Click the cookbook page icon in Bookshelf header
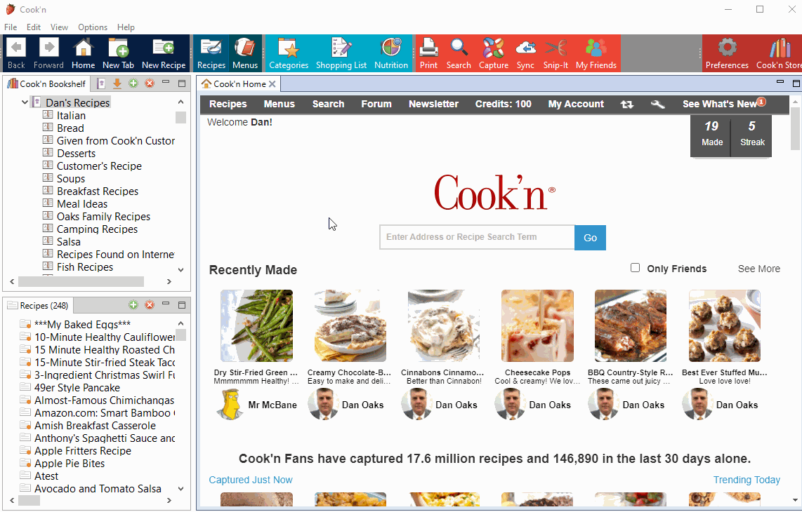The height and width of the screenshot is (512, 802). [101, 83]
